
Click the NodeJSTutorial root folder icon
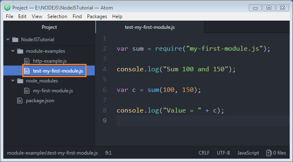[x=15, y=40]
